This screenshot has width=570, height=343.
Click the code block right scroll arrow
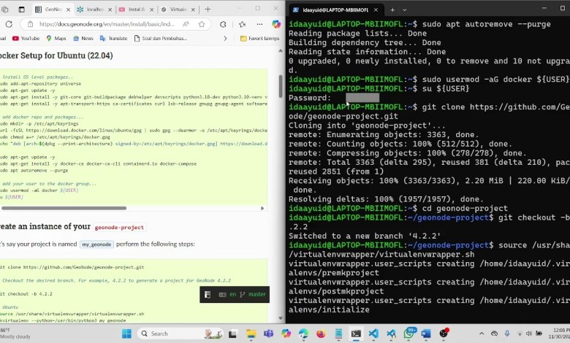click(x=262, y=208)
